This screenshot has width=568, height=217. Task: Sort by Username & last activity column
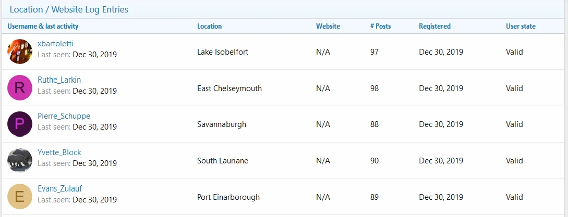(x=43, y=26)
